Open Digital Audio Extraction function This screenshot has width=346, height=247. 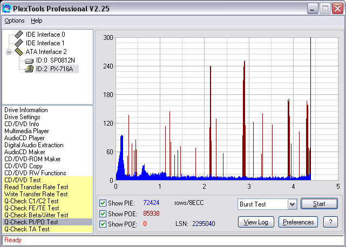pos(34,145)
